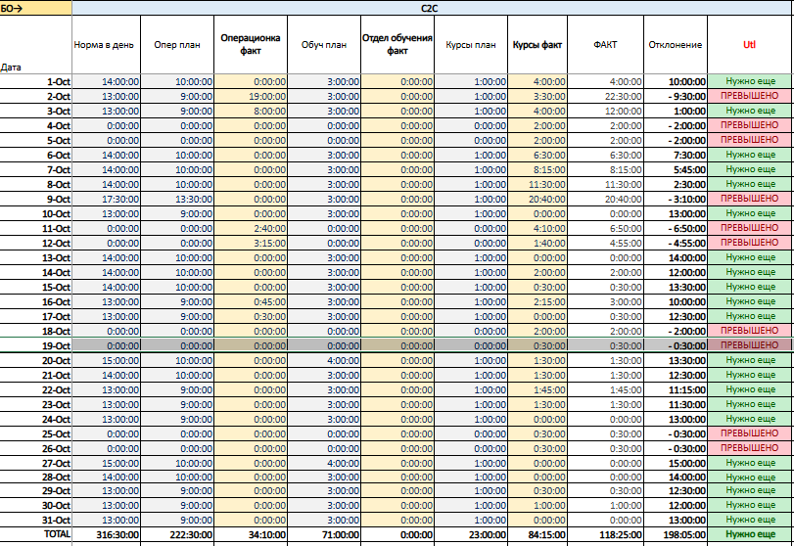Select 13:30:00 deviation on 15-Oct
The image size is (794, 546).
pyautogui.click(x=676, y=287)
